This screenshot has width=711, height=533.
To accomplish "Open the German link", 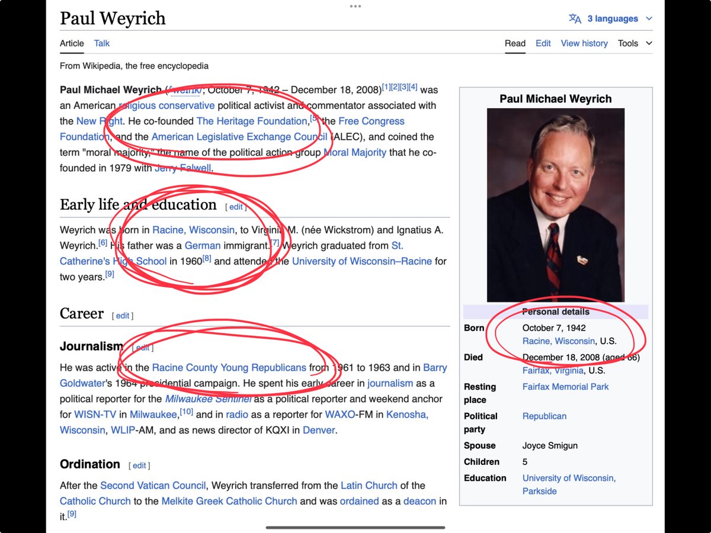I will pos(203,245).
